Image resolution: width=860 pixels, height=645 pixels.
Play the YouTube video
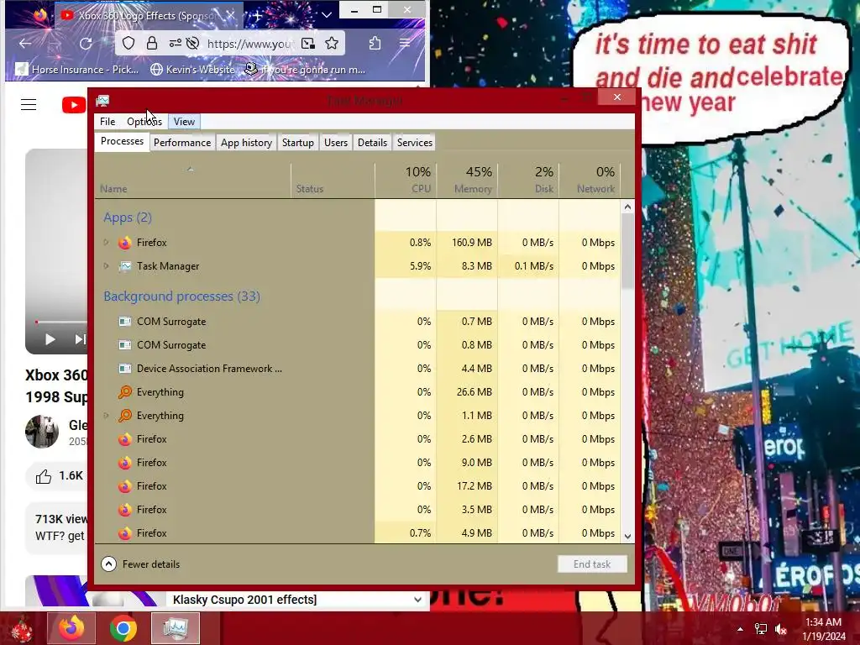click(50, 339)
